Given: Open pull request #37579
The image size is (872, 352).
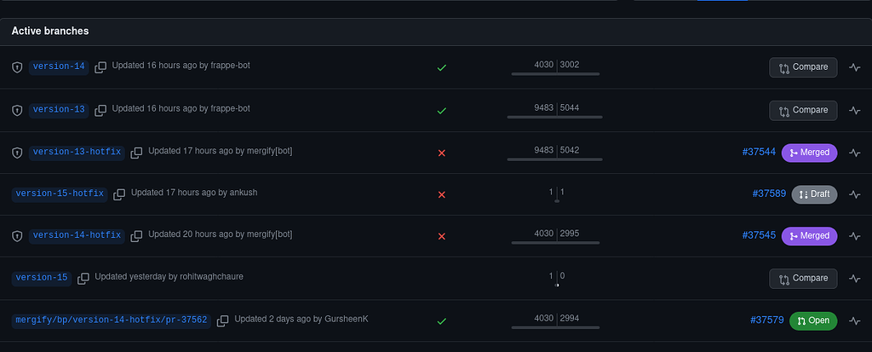Looking at the screenshot, I should (767, 320).
